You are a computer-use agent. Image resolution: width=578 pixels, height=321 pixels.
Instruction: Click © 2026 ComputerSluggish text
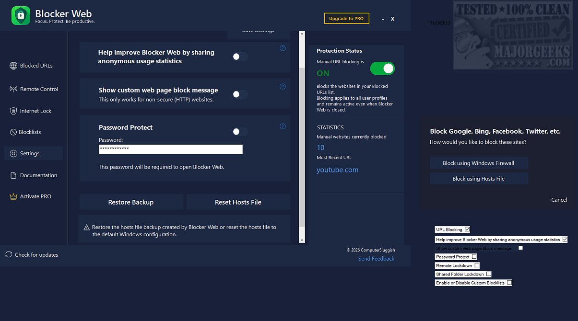click(370, 250)
